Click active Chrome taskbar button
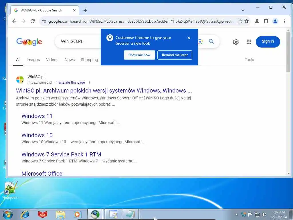The image size is (293, 220). [95, 214]
